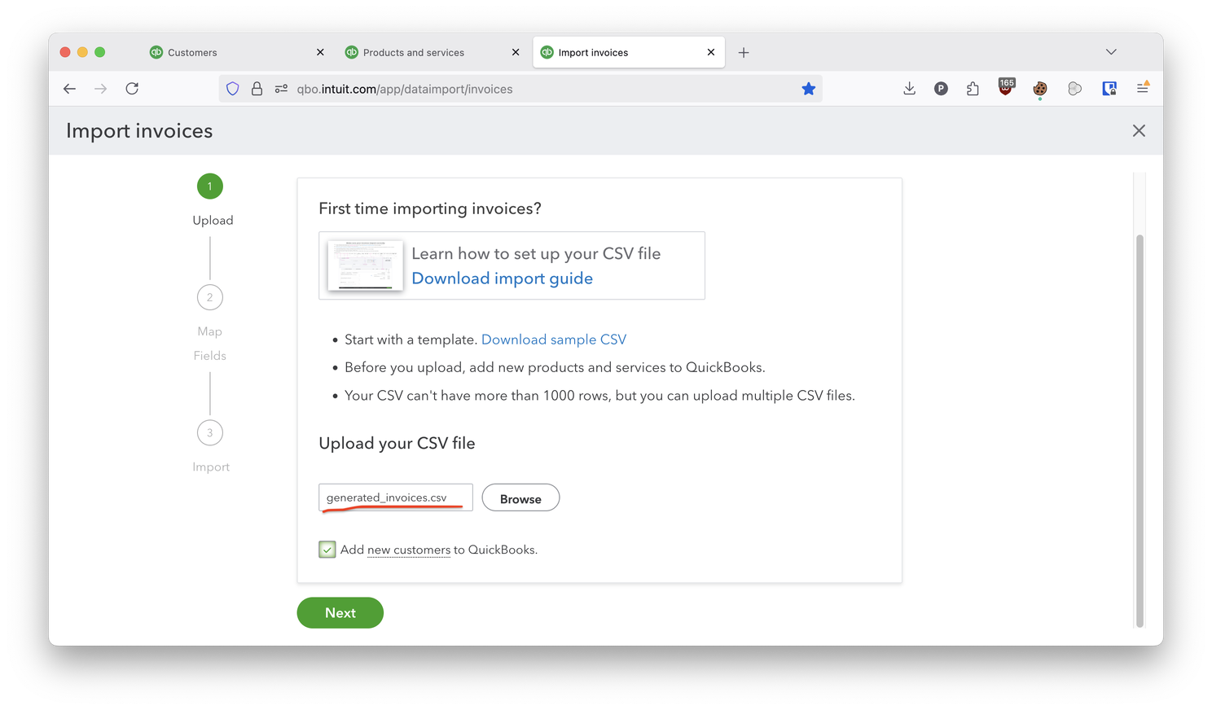Open the browser downloads panel

click(x=909, y=89)
